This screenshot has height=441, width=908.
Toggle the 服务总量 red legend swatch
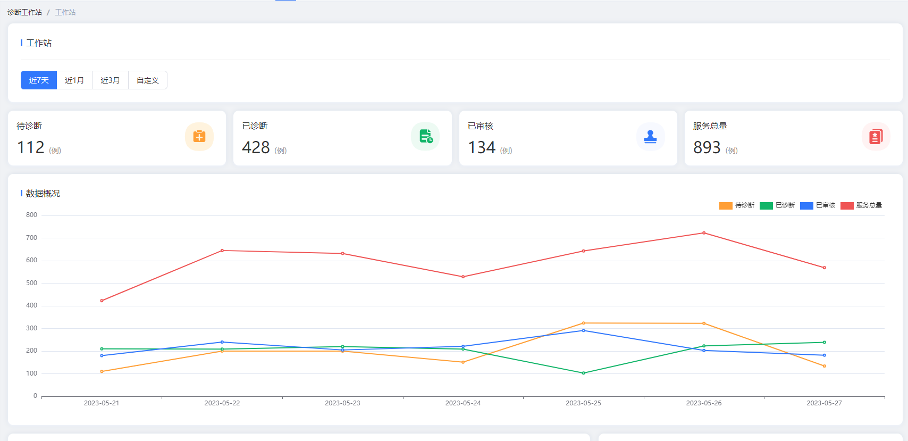(x=847, y=206)
